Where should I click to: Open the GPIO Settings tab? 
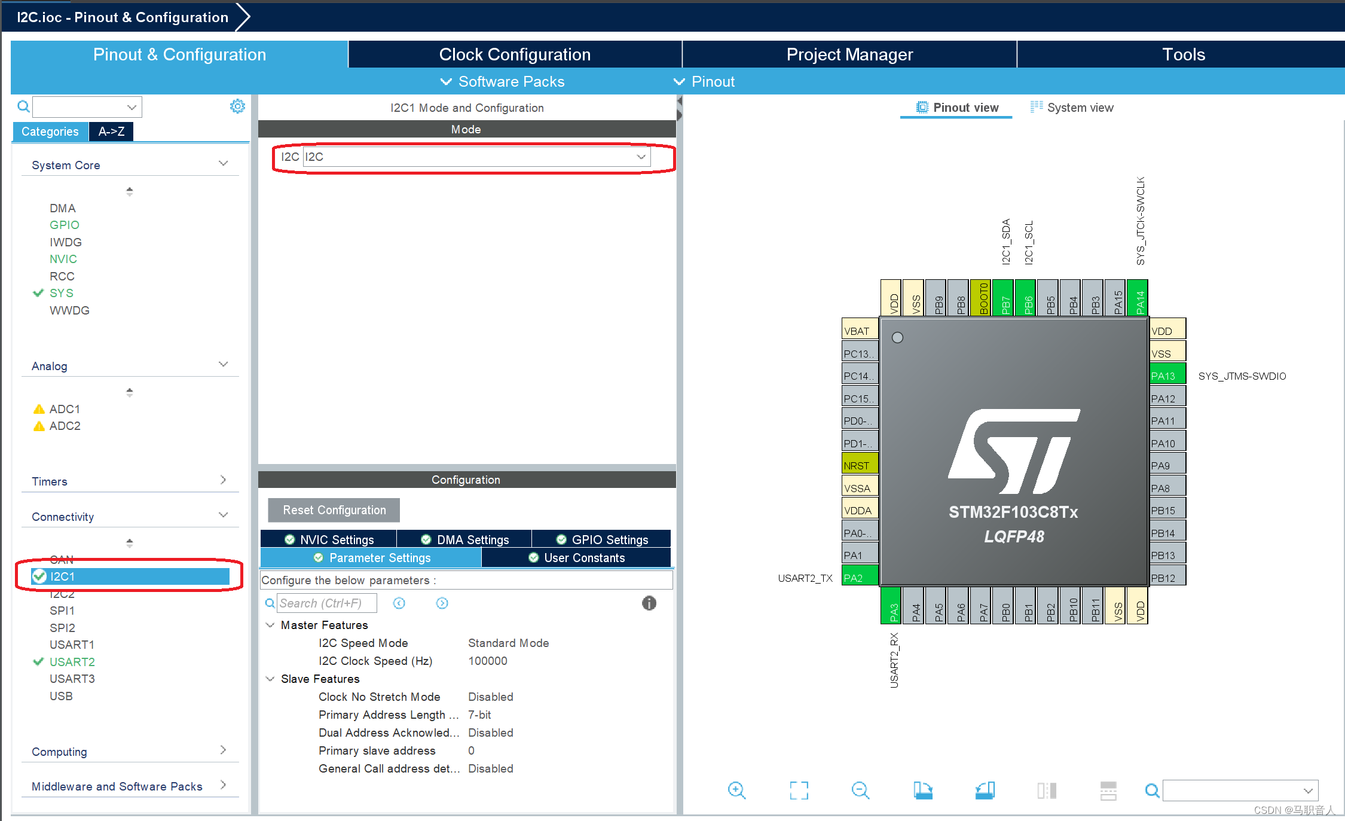click(601, 539)
